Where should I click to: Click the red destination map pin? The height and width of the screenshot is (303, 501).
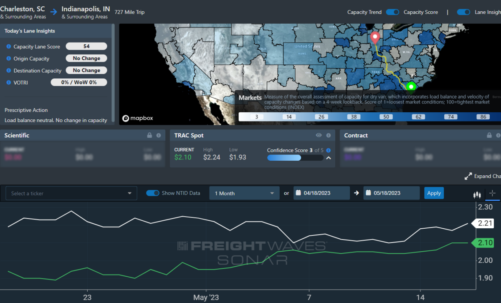click(x=375, y=38)
